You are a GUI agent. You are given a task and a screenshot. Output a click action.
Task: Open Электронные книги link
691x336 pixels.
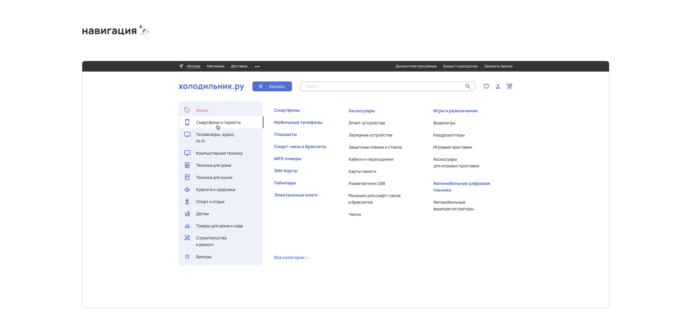coord(296,195)
